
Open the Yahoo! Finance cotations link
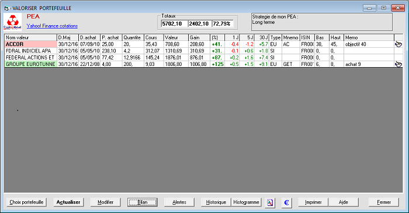52,26
